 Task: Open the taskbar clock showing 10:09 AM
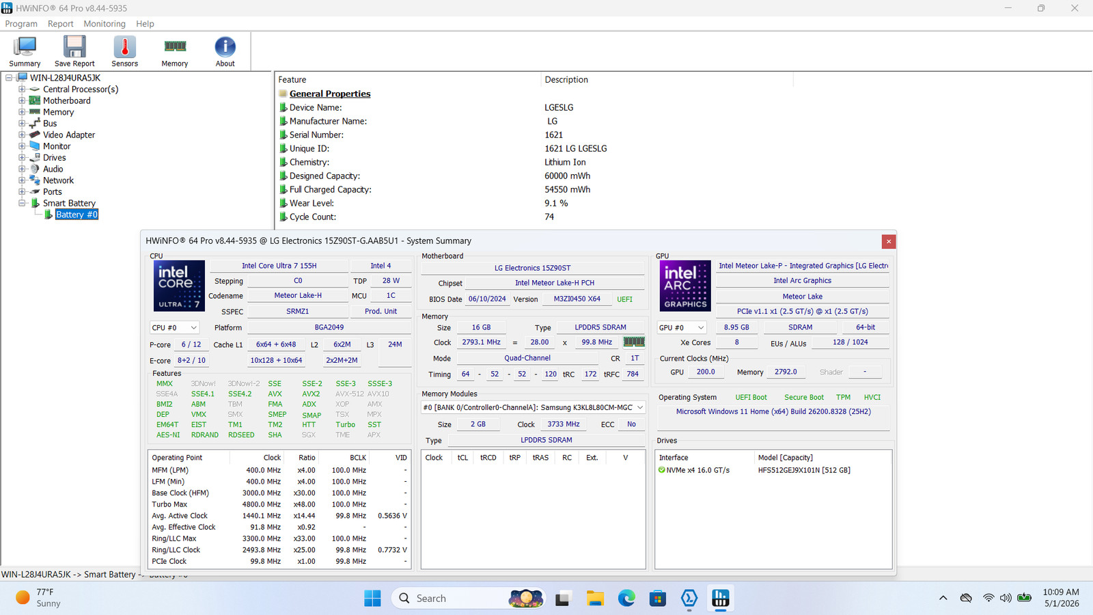pyautogui.click(x=1061, y=598)
